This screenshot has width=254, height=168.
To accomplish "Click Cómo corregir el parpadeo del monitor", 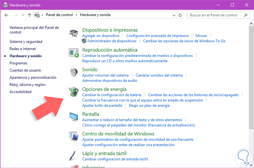I will tap(139, 125).
